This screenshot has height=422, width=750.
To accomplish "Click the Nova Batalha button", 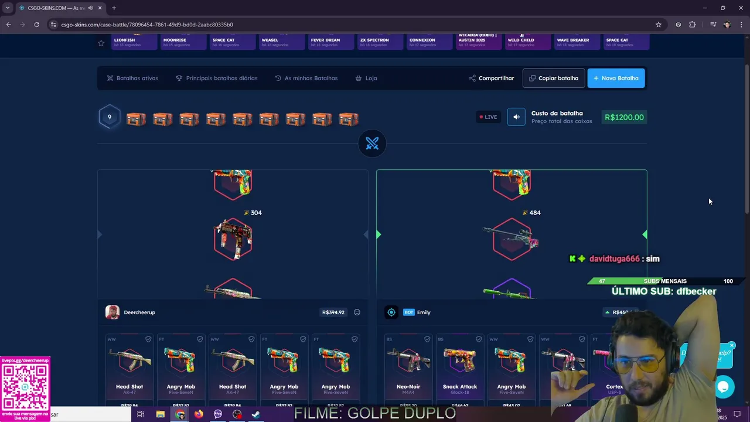I will tap(616, 78).
